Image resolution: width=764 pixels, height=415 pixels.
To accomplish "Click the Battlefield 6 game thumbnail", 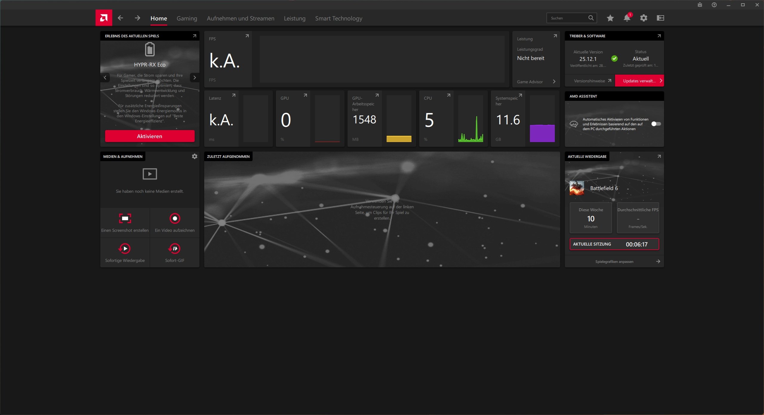I will (577, 188).
